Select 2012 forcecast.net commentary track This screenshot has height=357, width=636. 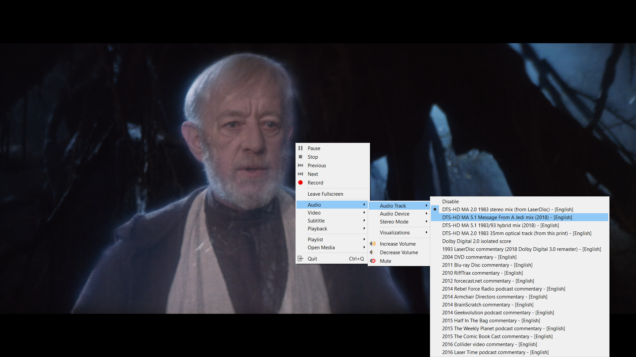[x=519, y=281]
